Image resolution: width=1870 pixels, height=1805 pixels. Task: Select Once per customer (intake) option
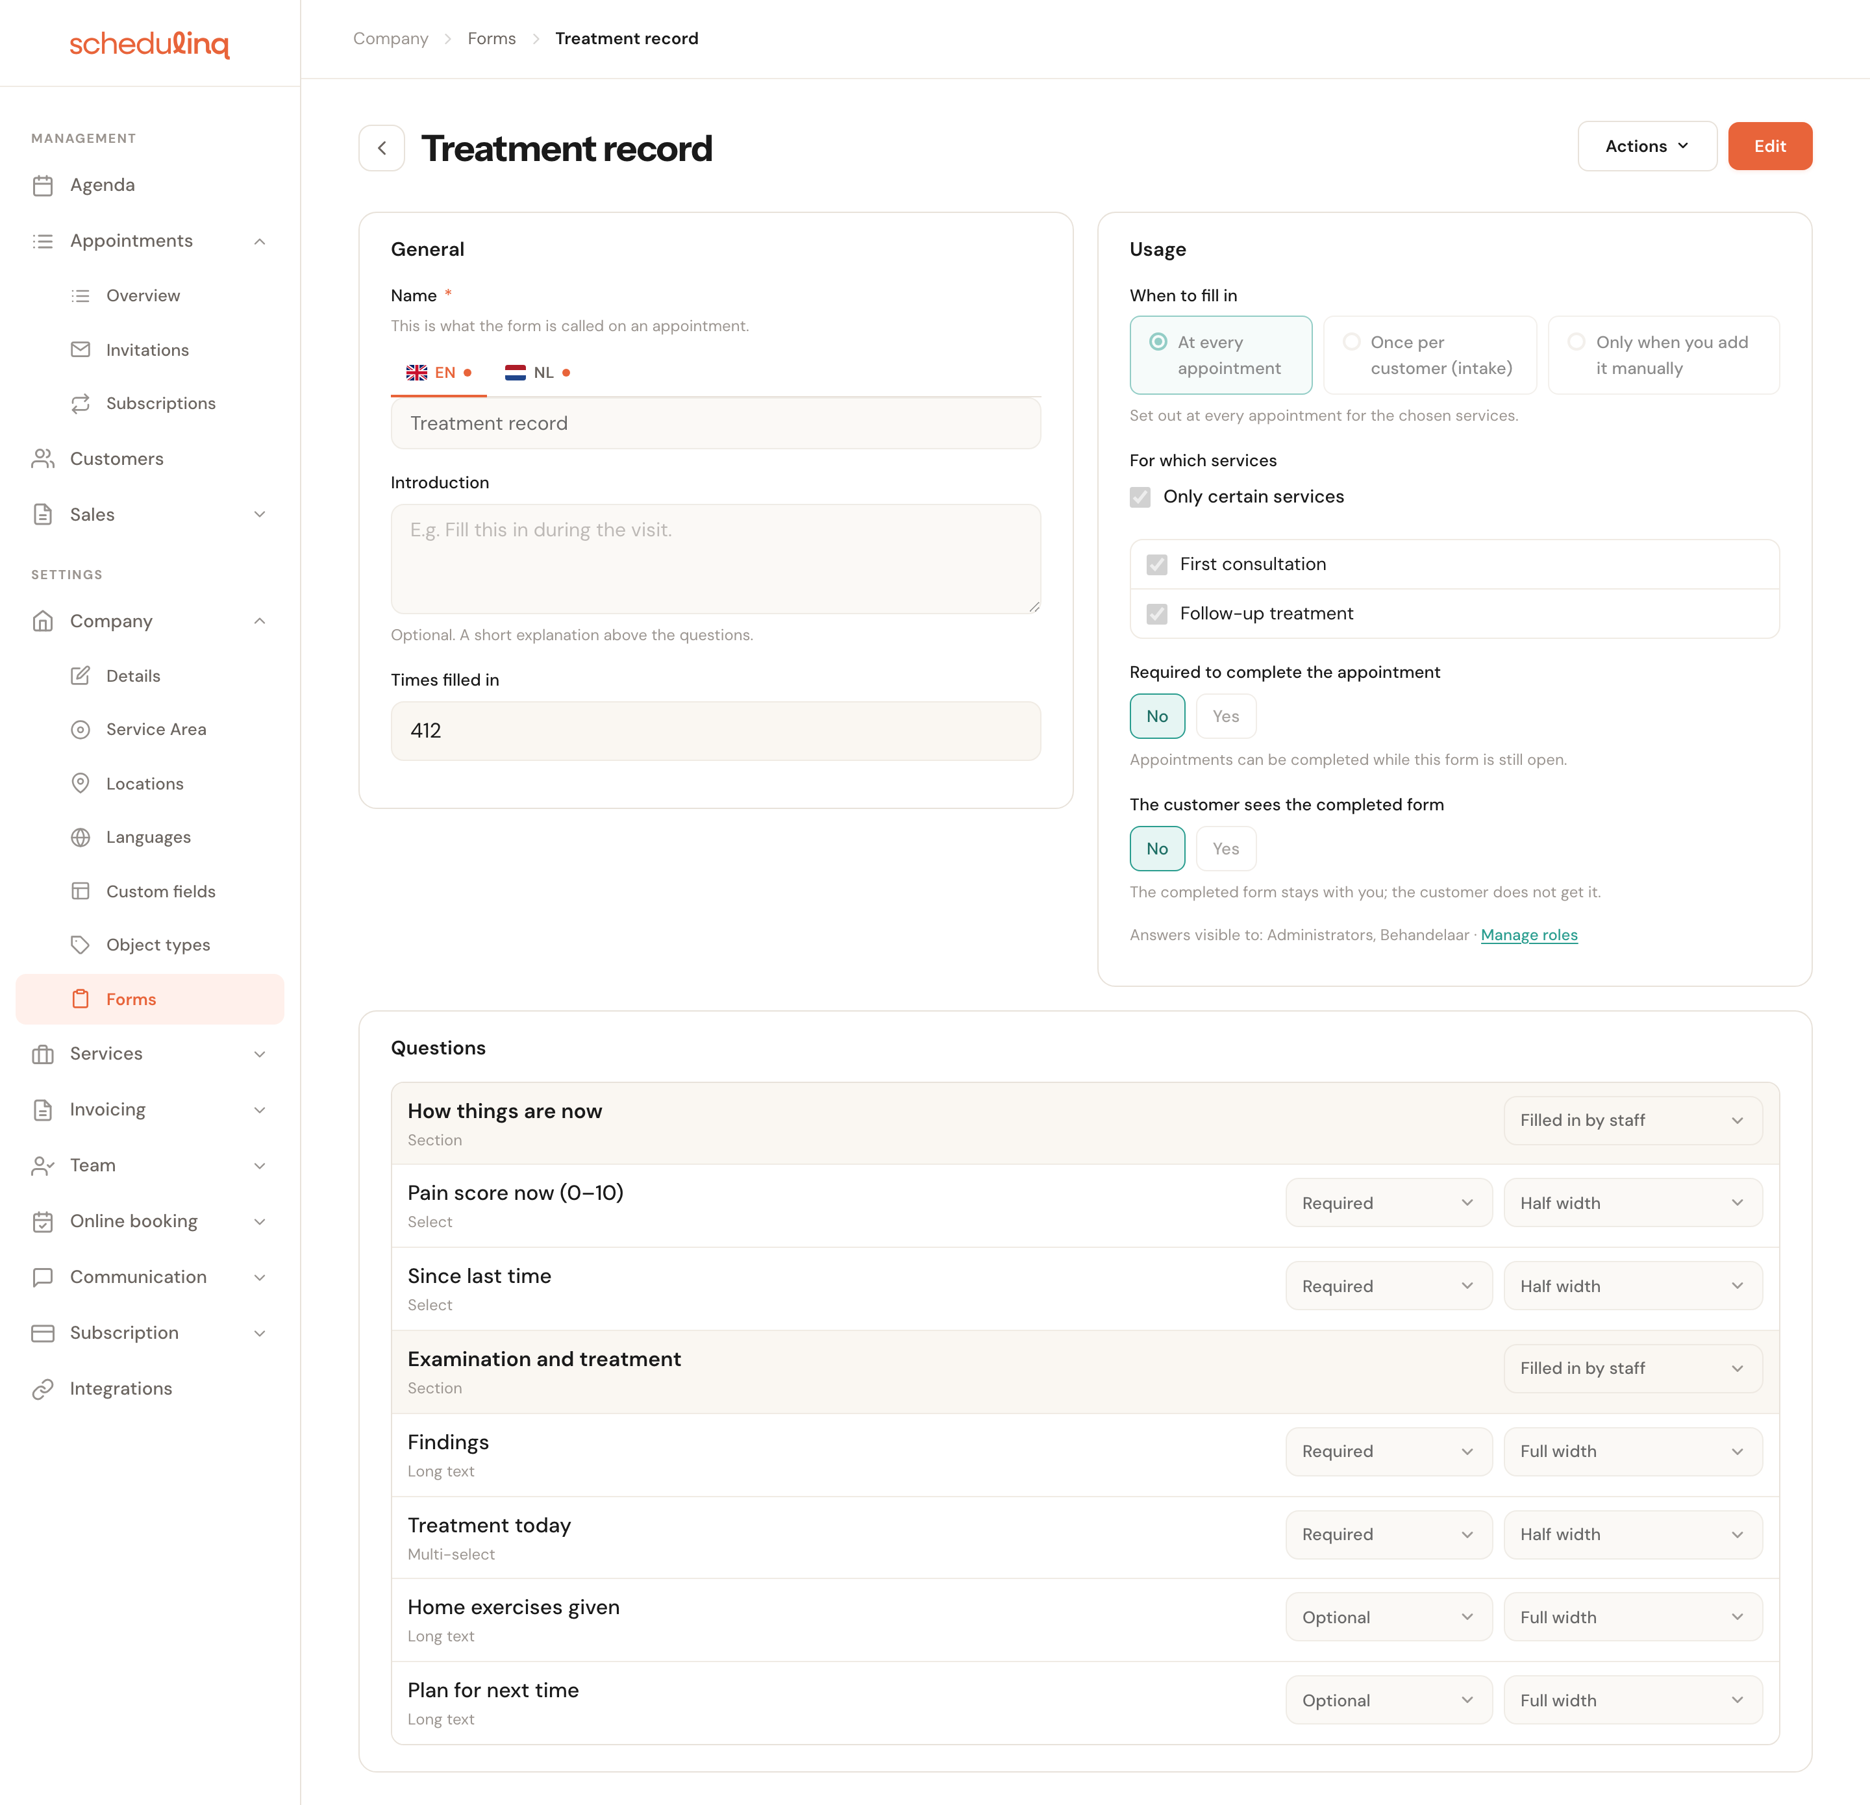point(1429,355)
